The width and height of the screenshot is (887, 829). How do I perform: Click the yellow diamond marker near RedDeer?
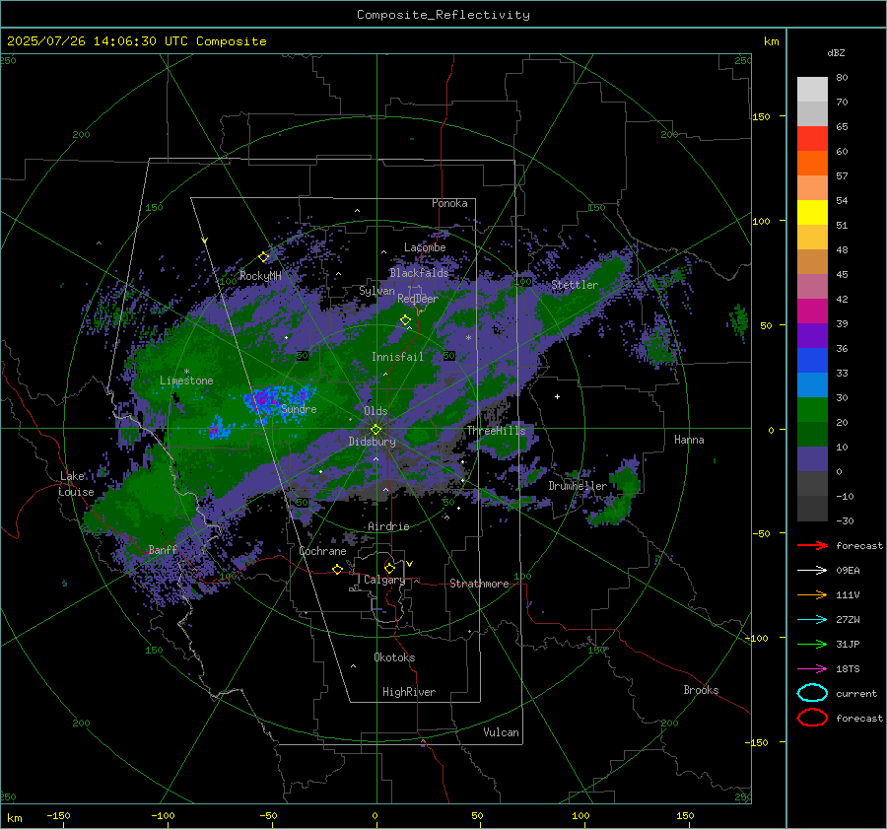405,320
